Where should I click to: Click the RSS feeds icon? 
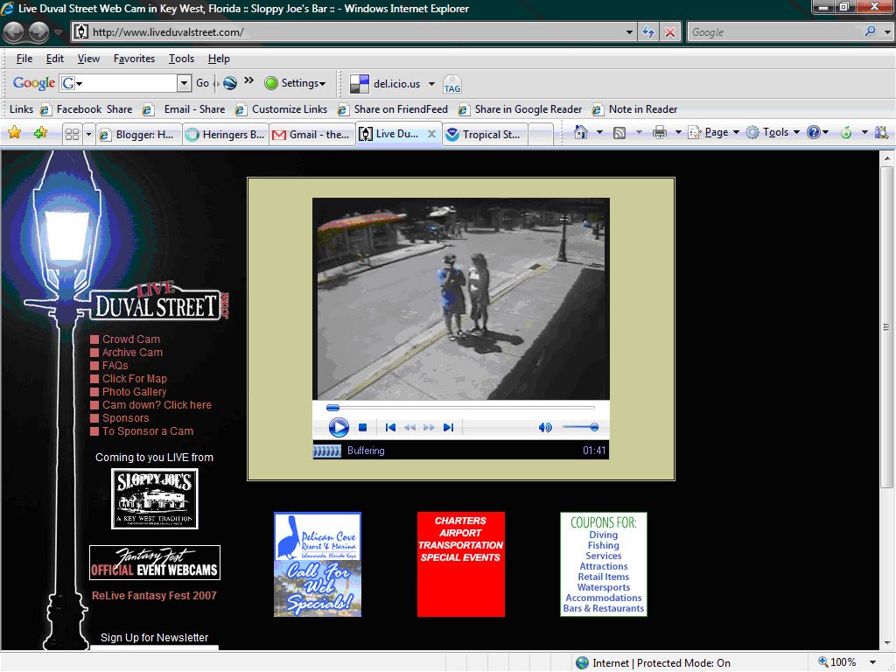(619, 133)
